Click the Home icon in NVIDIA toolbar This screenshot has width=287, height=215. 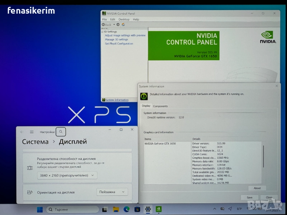click(123, 24)
